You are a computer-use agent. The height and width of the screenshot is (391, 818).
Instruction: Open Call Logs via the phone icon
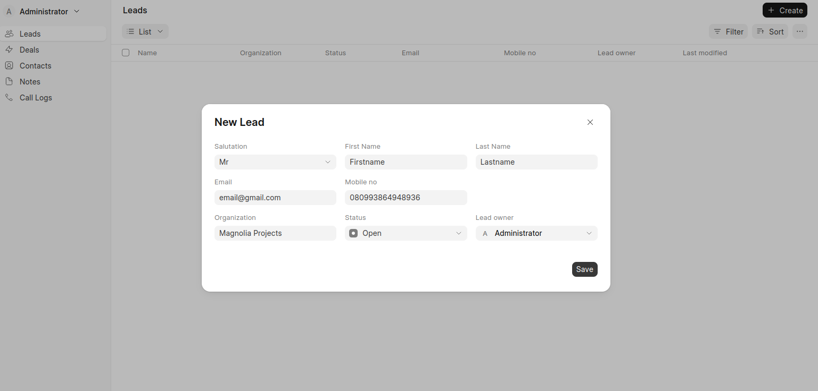(x=9, y=97)
